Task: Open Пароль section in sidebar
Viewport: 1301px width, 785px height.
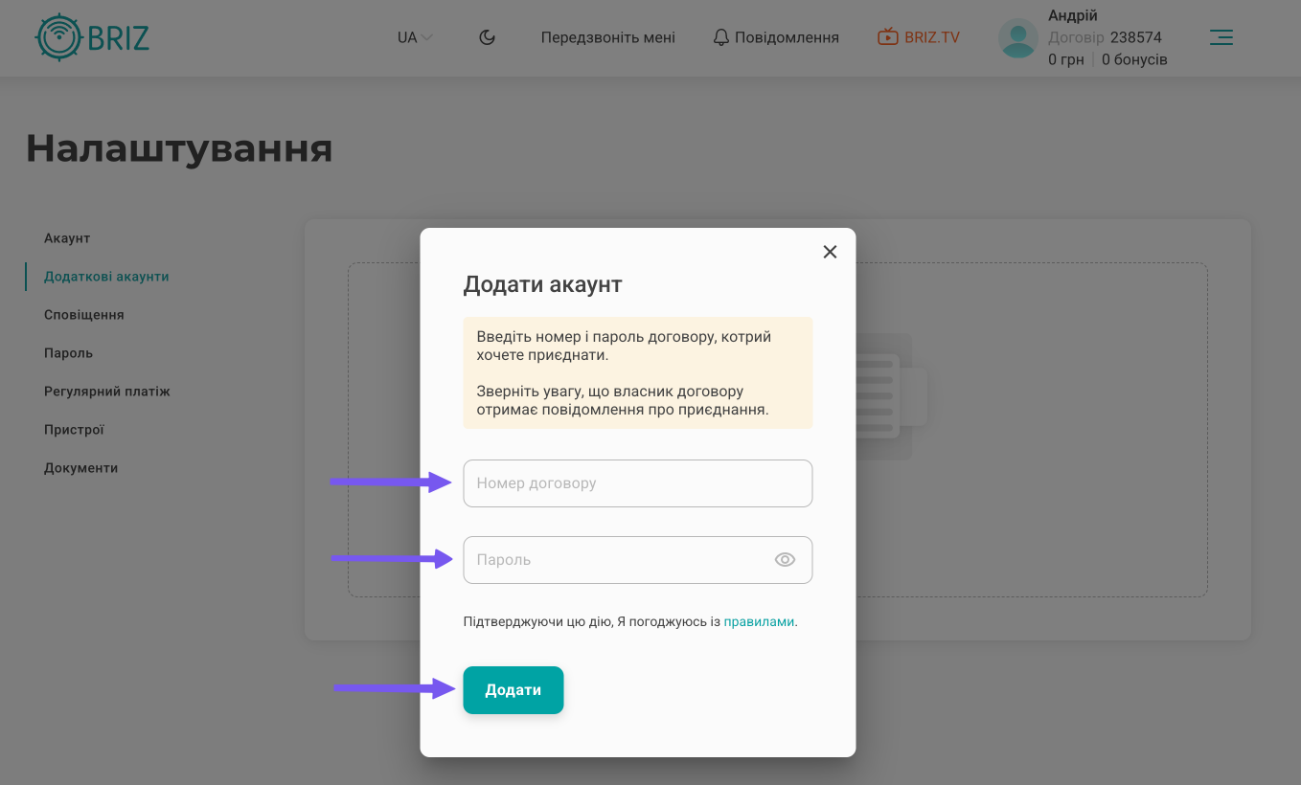Action: 68,353
